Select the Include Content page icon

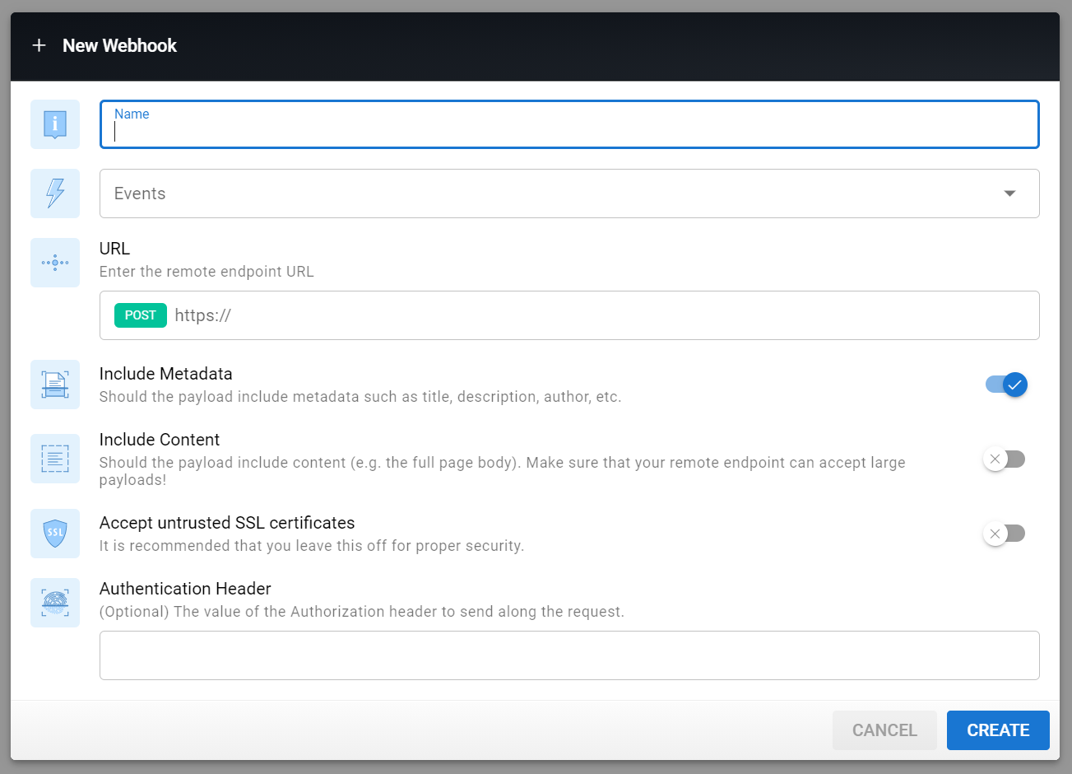click(54, 459)
